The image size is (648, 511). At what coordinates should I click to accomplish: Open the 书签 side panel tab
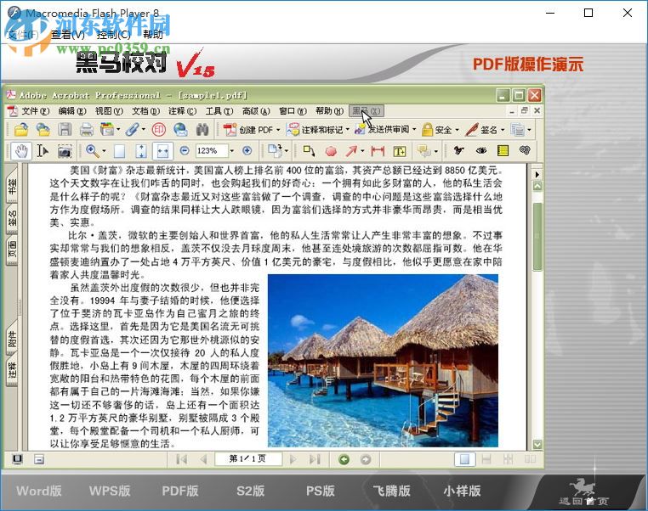pos(12,186)
